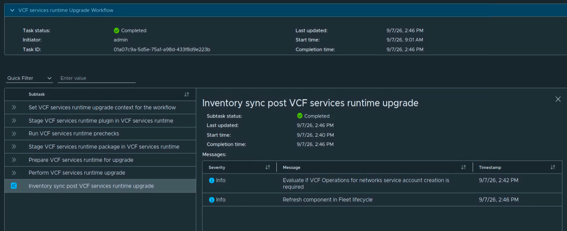Sort messages by Severity column

(268, 167)
